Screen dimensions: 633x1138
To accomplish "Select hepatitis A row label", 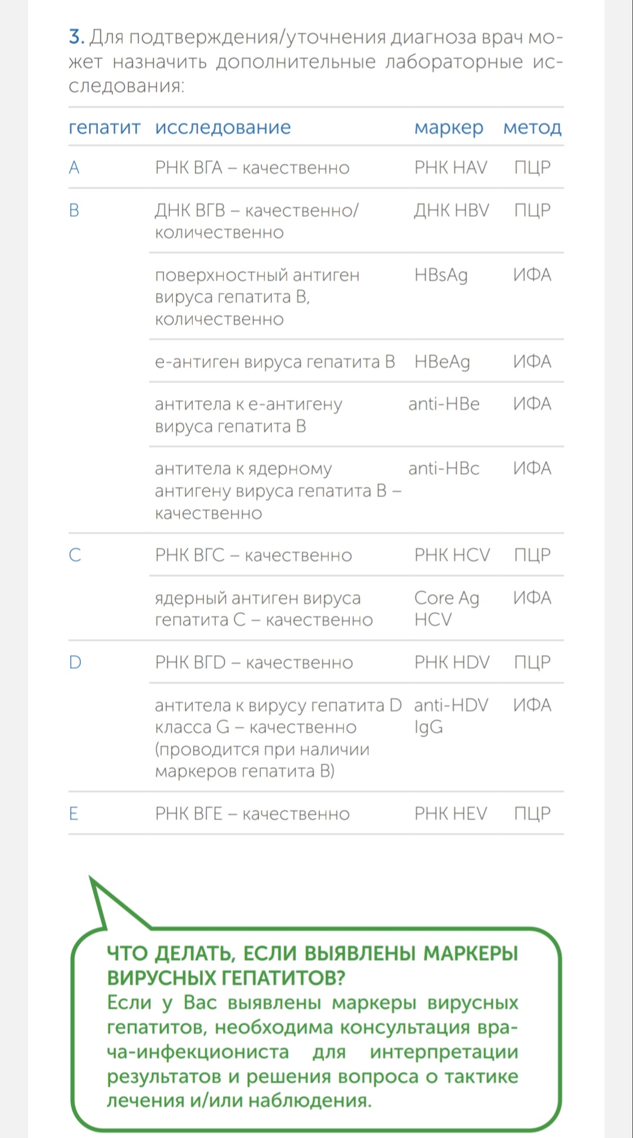I will [74, 168].
